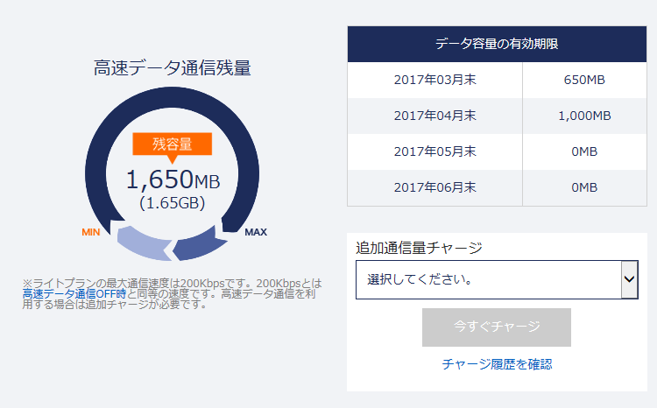Click the dark navy gauge ring

(x=172, y=97)
